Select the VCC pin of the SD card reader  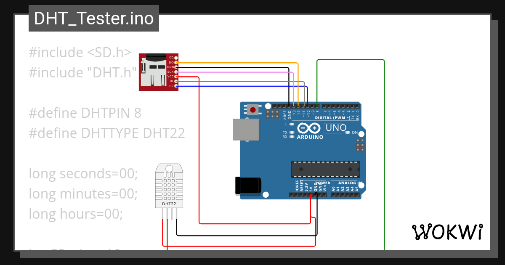(175, 77)
